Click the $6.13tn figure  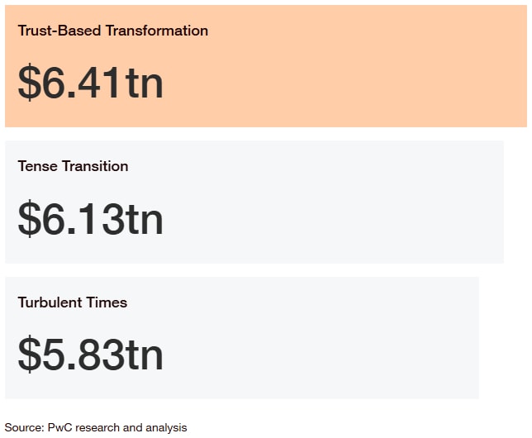[x=91, y=219]
